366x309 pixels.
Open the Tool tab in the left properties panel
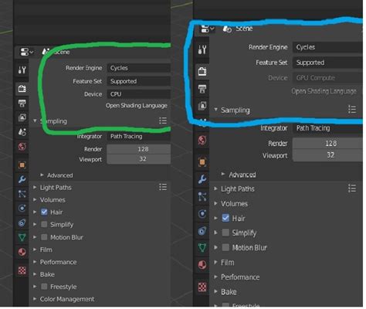[x=22, y=70]
